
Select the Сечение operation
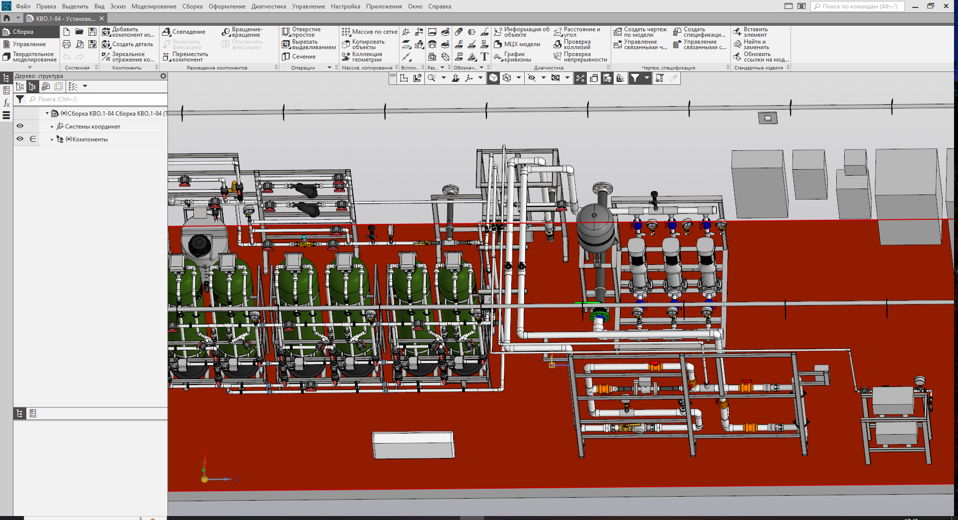tap(299, 57)
